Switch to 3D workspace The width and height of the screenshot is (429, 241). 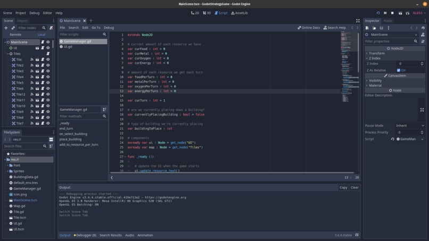tap(207, 13)
